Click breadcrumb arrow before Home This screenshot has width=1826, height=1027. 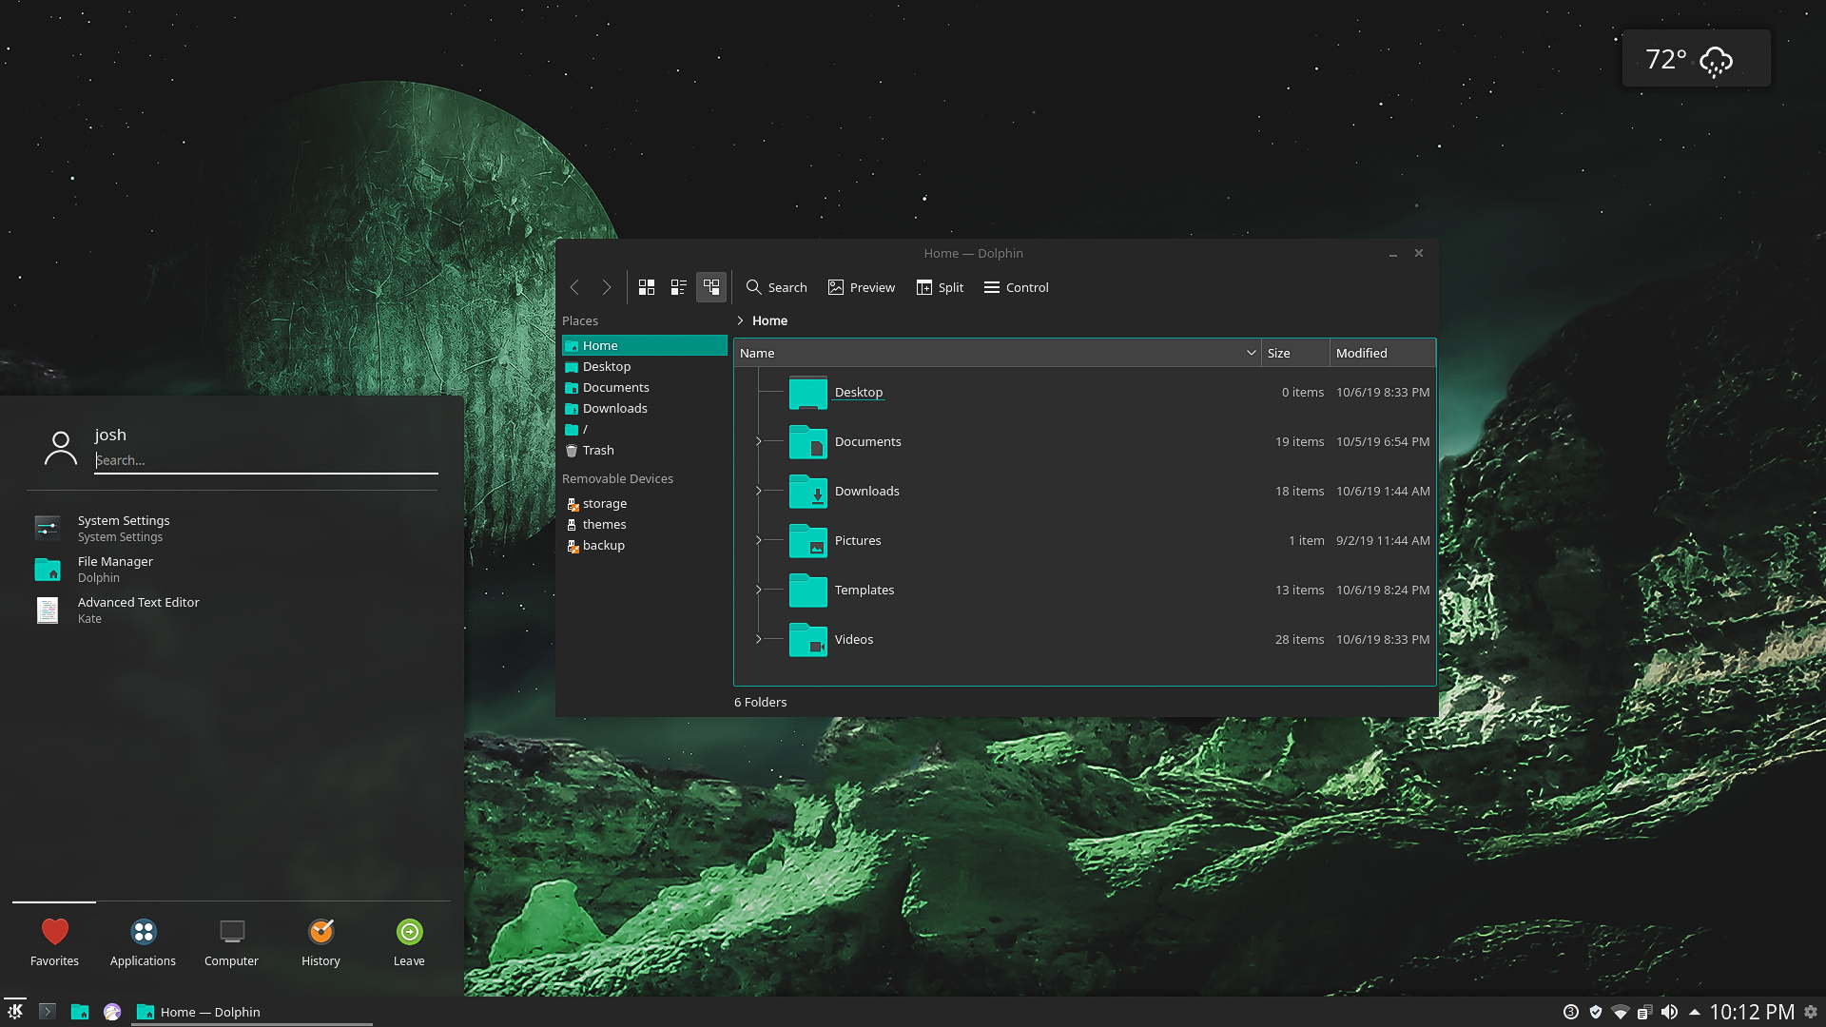point(740,320)
